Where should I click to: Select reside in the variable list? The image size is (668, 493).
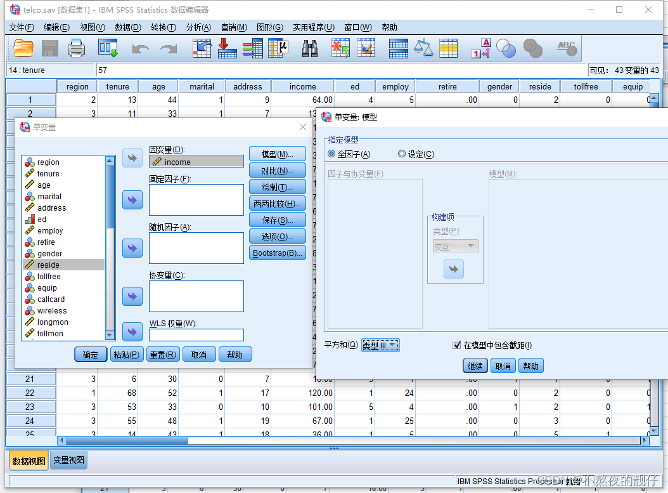[x=63, y=265]
